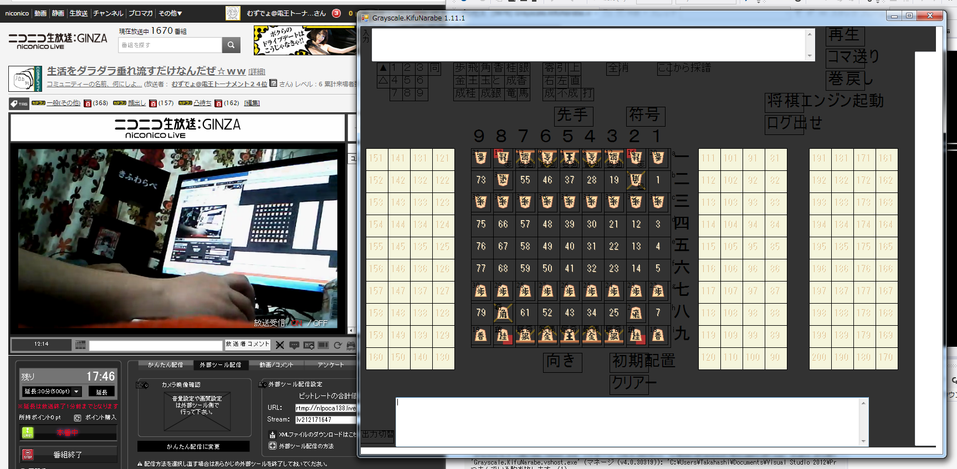Click the 番組を探す search input field

click(170, 45)
